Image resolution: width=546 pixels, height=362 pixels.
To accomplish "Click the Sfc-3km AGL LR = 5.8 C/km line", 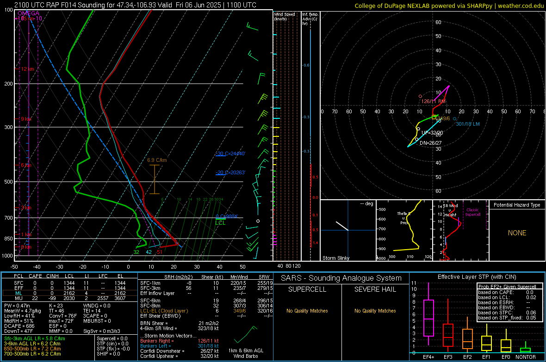I will pyautogui.click(x=35, y=338).
